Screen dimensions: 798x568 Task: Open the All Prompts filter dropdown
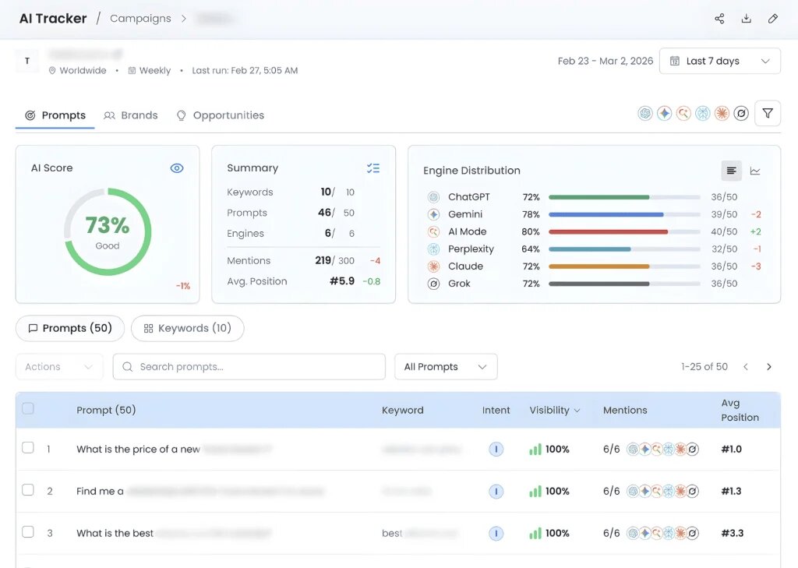pos(446,367)
